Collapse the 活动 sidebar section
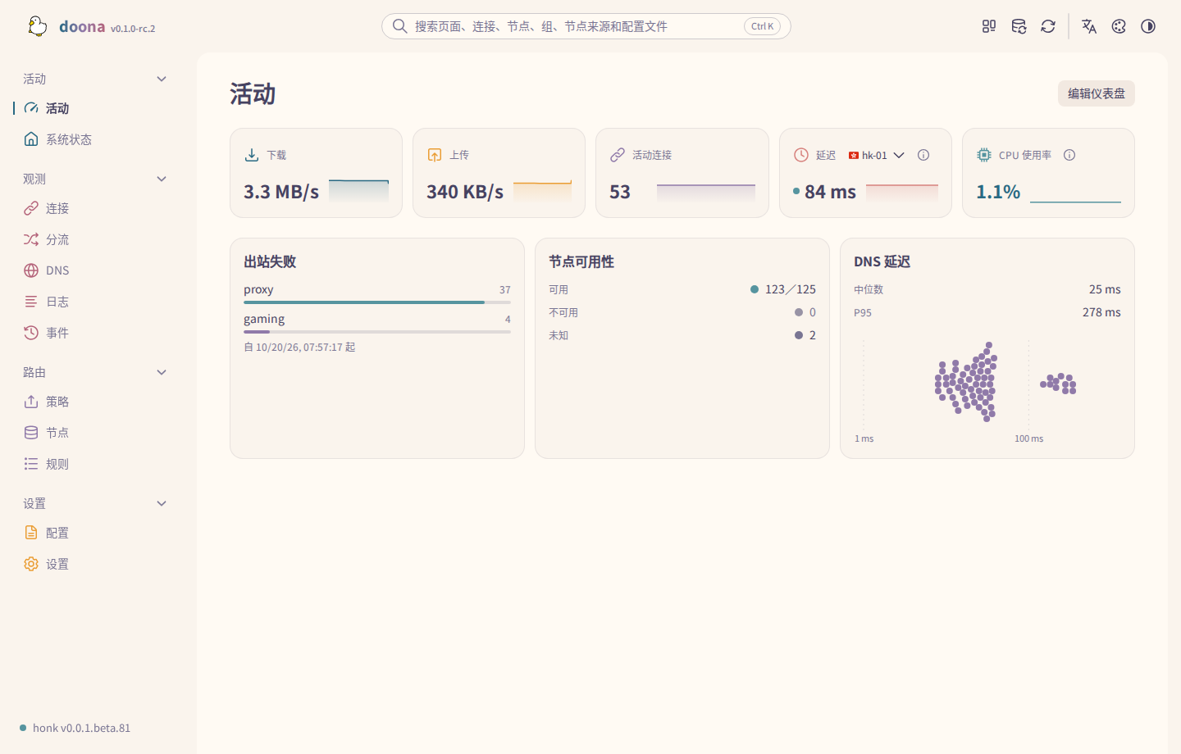This screenshot has height=754, width=1181. click(x=95, y=79)
